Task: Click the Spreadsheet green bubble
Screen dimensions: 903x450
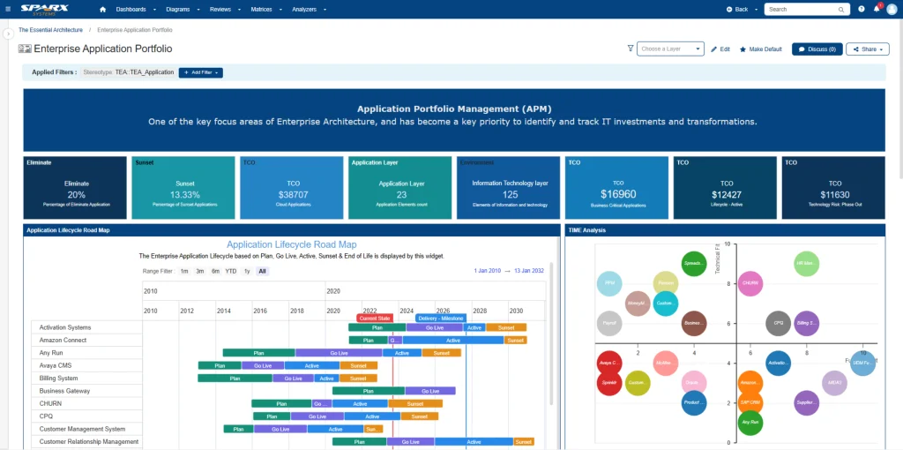Action: pyautogui.click(x=693, y=263)
